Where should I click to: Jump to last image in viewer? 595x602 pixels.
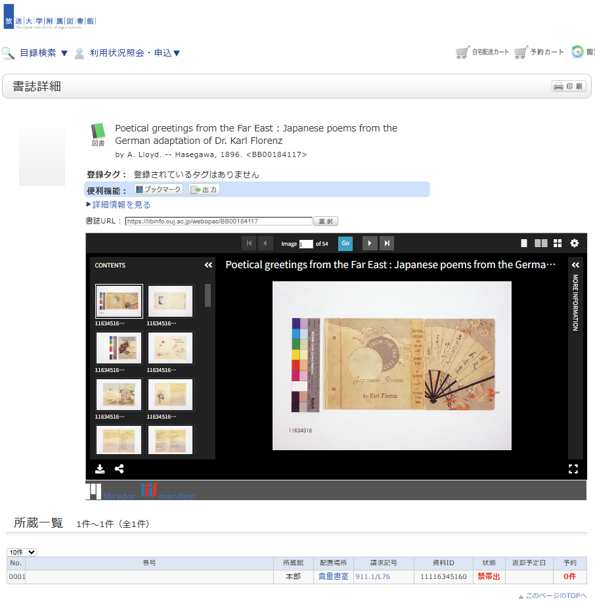click(387, 243)
